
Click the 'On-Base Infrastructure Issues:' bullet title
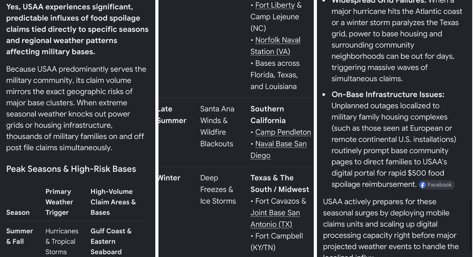388,94
